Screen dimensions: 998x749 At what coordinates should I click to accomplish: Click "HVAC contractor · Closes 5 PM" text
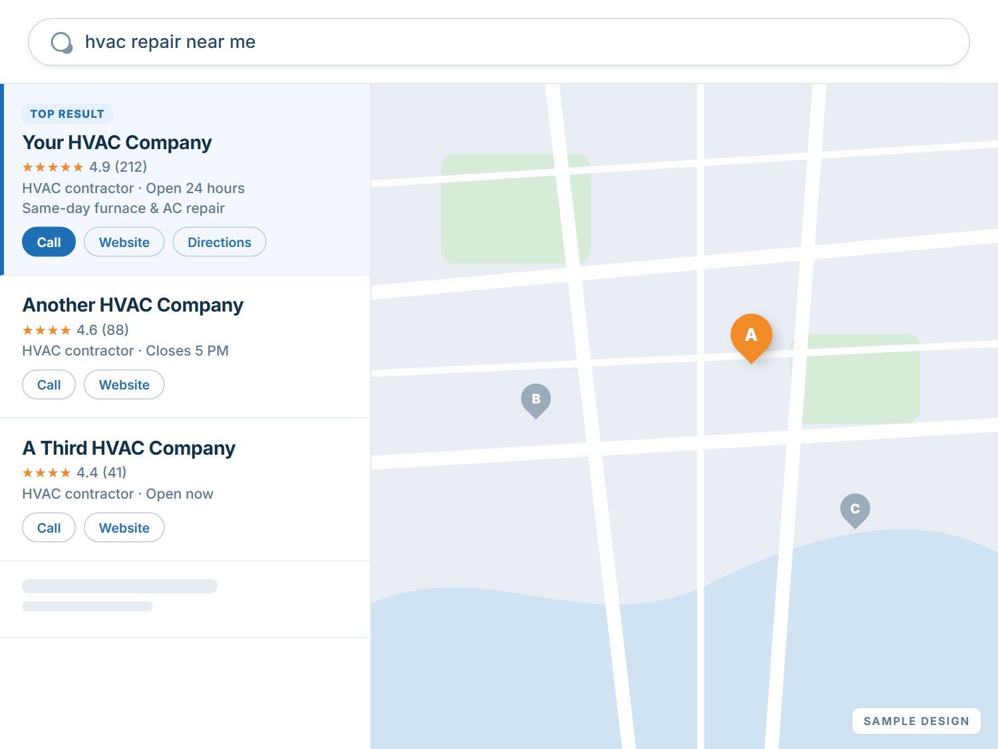tap(126, 350)
